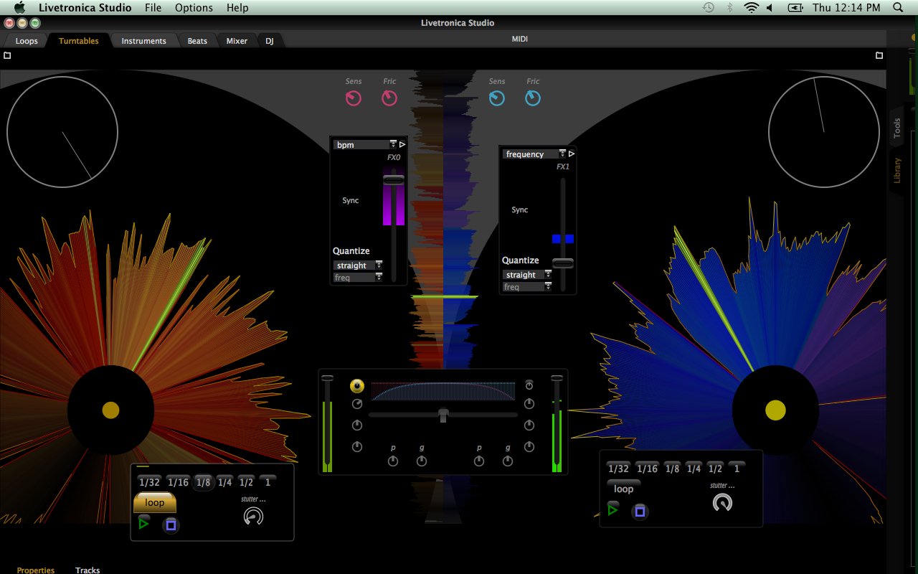Open FX0 Quantize straight dropdown
The height and width of the screenshot is (574, 918).
(x=358, y=265)
